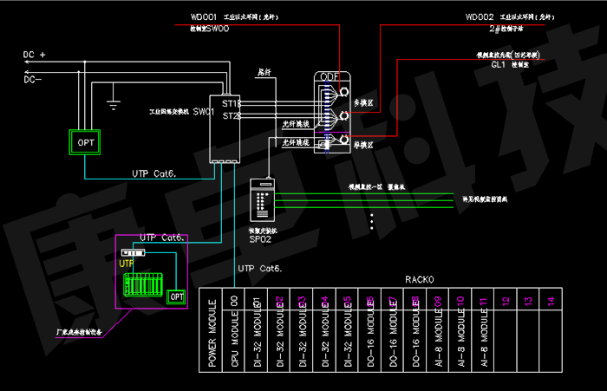Select the CPU MODULE 00 cell

tap(235, 333)
